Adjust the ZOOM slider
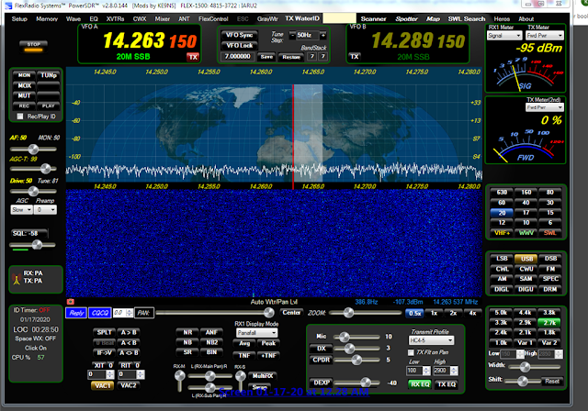Screen dimensions: 588x411 point(365,313)
